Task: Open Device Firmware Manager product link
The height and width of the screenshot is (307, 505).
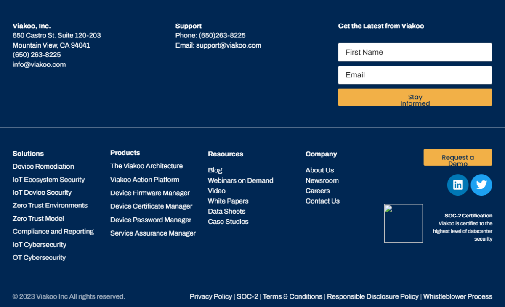Action: [x=150, y=193]
